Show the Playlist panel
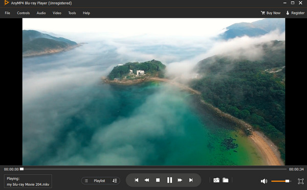307x190 pixels. pos(99,181)
